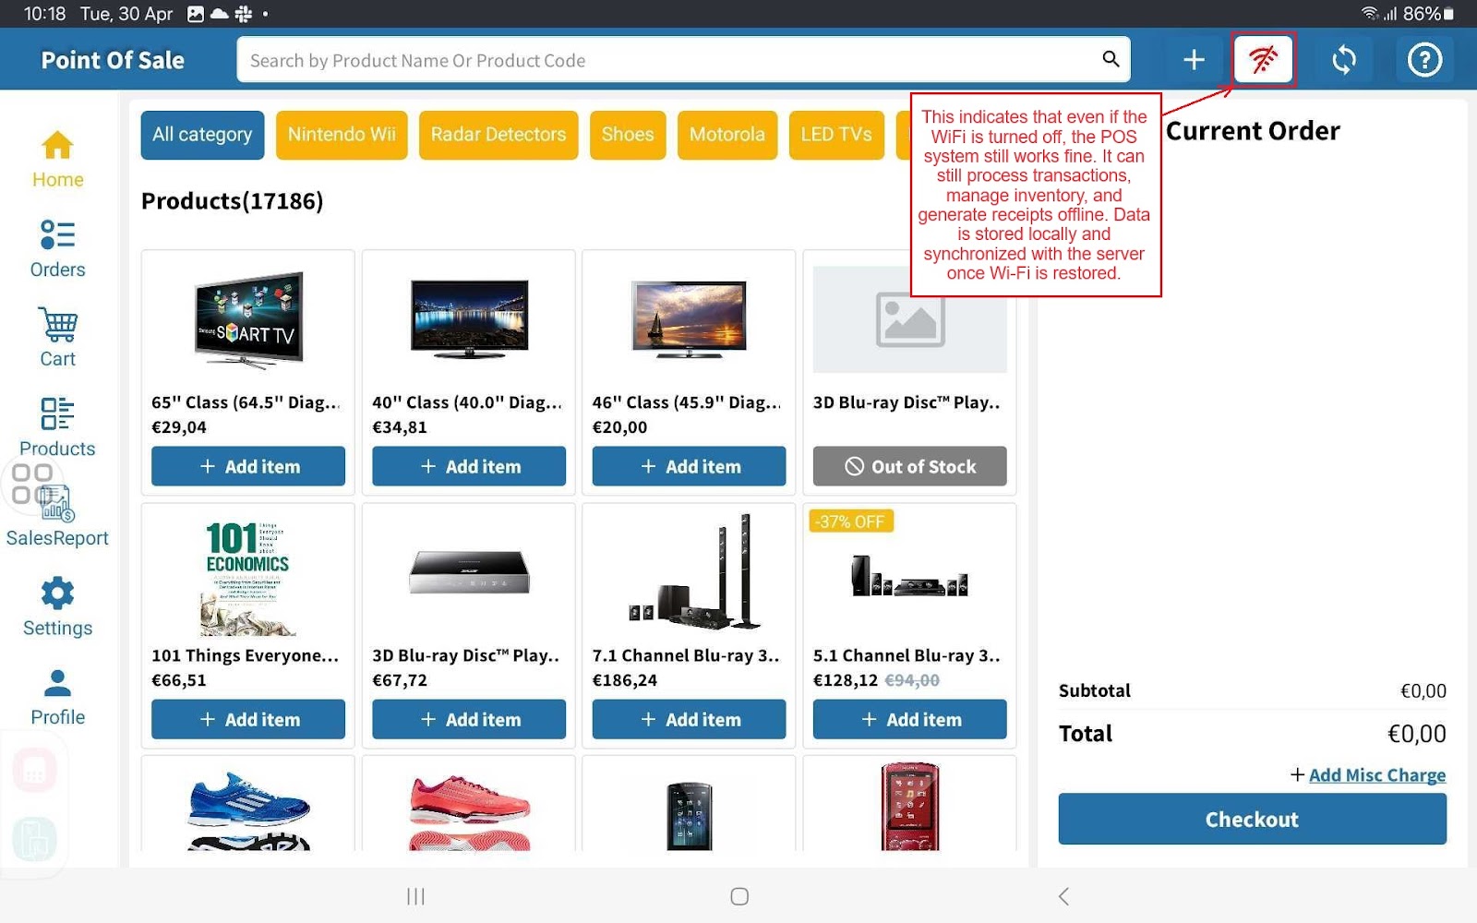Image resolution: width=1477 pixels, height=923 pixels.
Task: Tap the 101 Economics book thumbnail
Action: pyautogui.click(x=247, y=577)
